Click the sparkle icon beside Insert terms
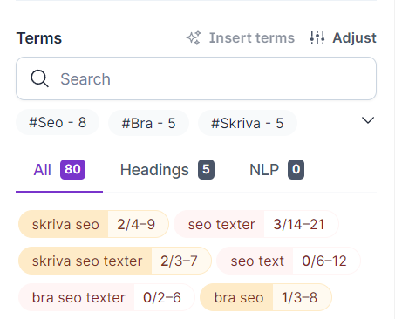This screenshot has height=319, width=395. [194, 37]
